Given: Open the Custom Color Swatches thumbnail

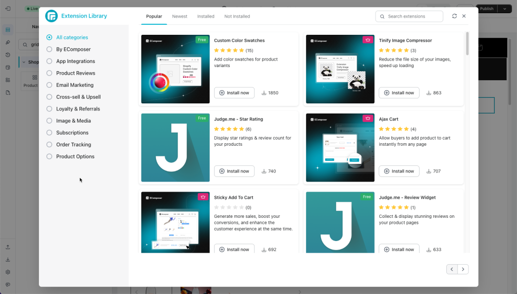Looking at the screenshot, I should [x=175, y=69].
